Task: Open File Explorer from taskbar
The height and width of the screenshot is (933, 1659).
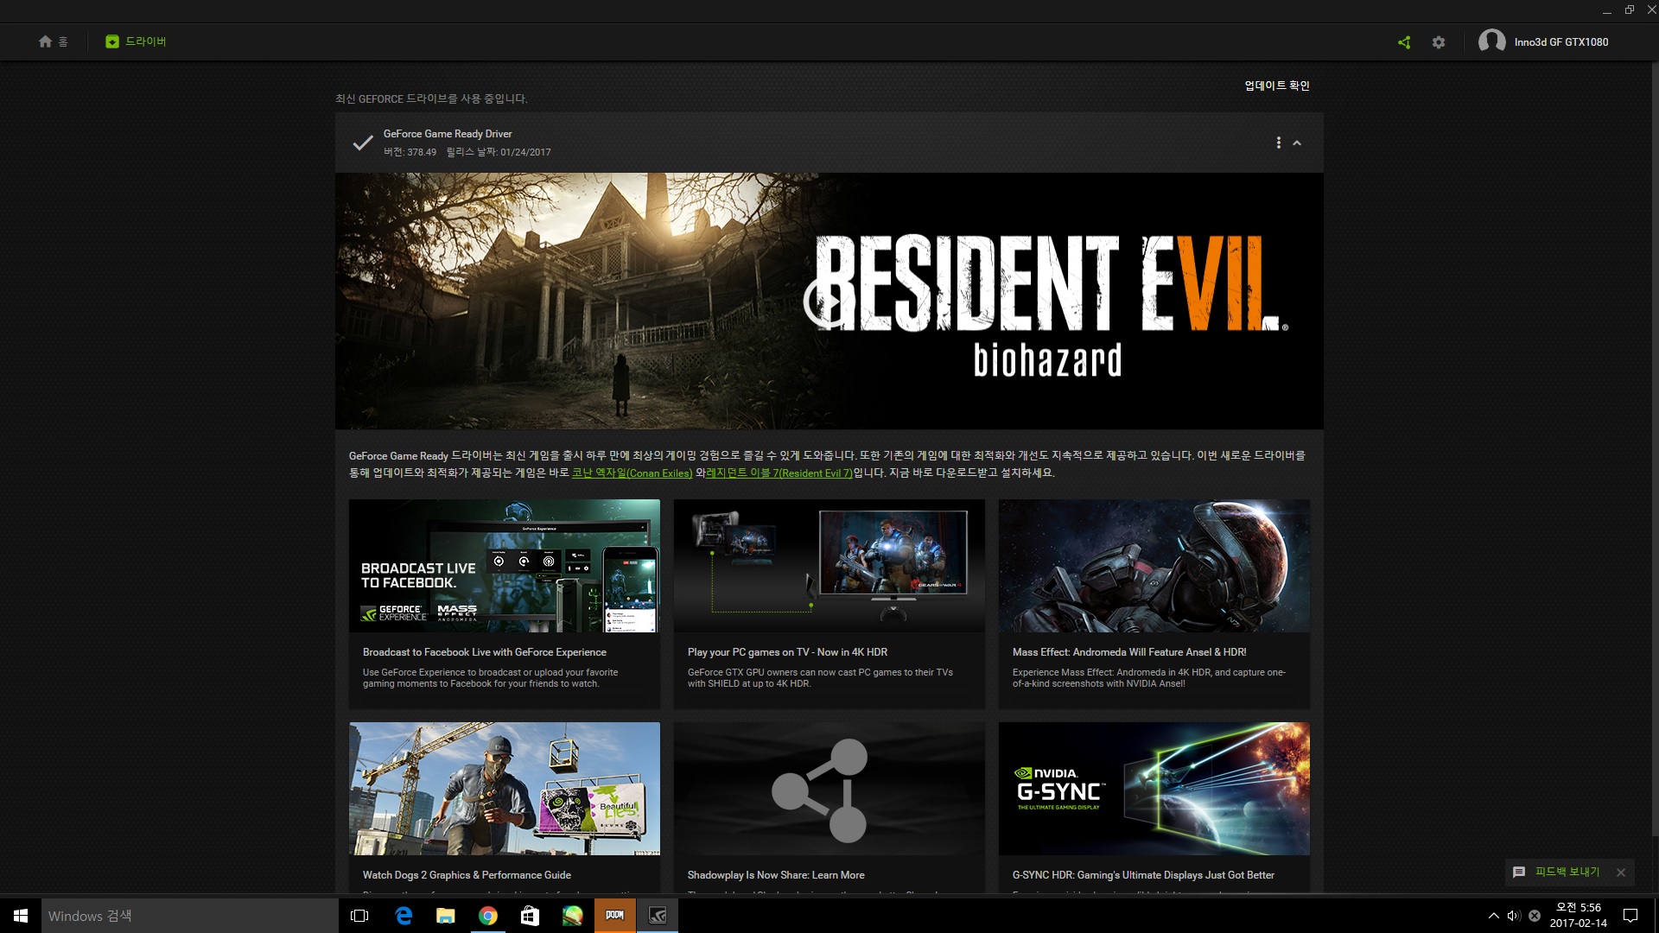Action: click(446, 916)
